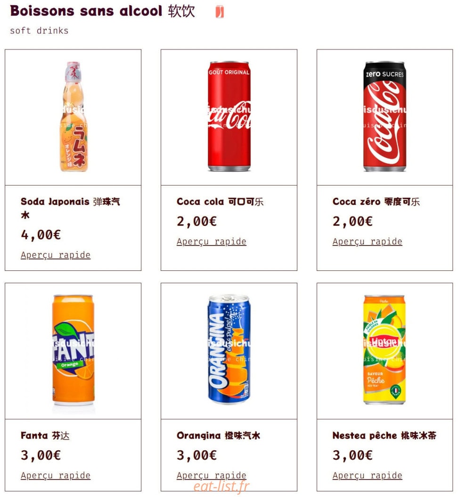466x497 pixels.
Task: Open the Soda Japonais ramune bottle image
Action: pyautogui.click(x=73, y=117)
